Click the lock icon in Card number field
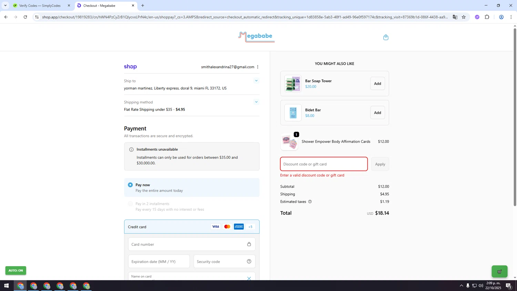Viewport: 517px width, 291px height. tap(249, 244)
